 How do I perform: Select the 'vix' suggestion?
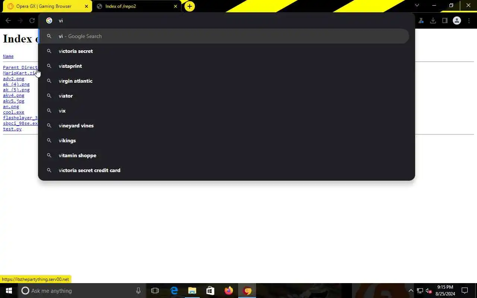[x=224, y=111]
